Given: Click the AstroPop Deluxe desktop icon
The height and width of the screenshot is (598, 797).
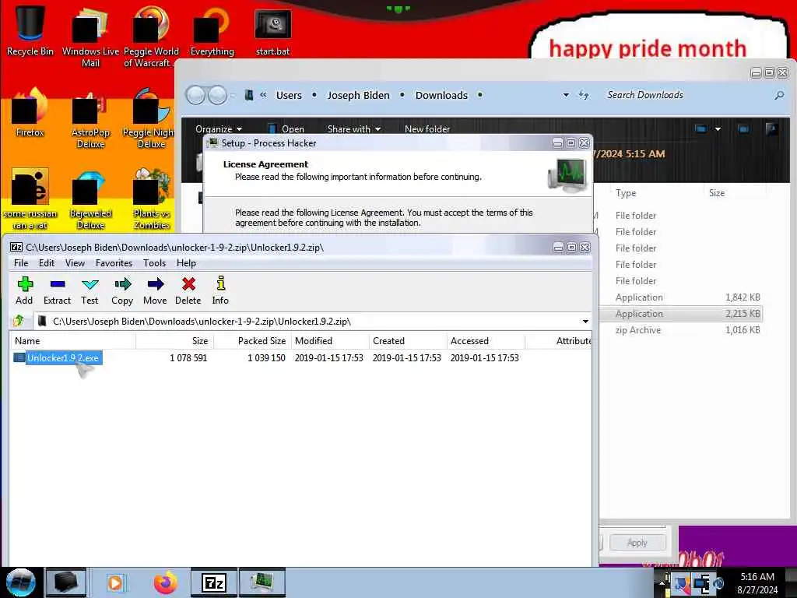Looking at the screenshot, I should tap(90, 118).
